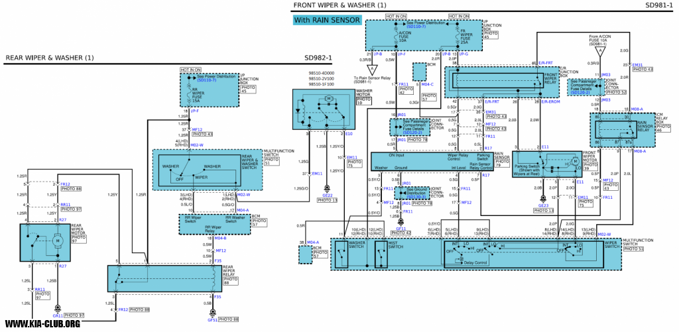Click the GR11 ground symbol

(x=58, y=308)
